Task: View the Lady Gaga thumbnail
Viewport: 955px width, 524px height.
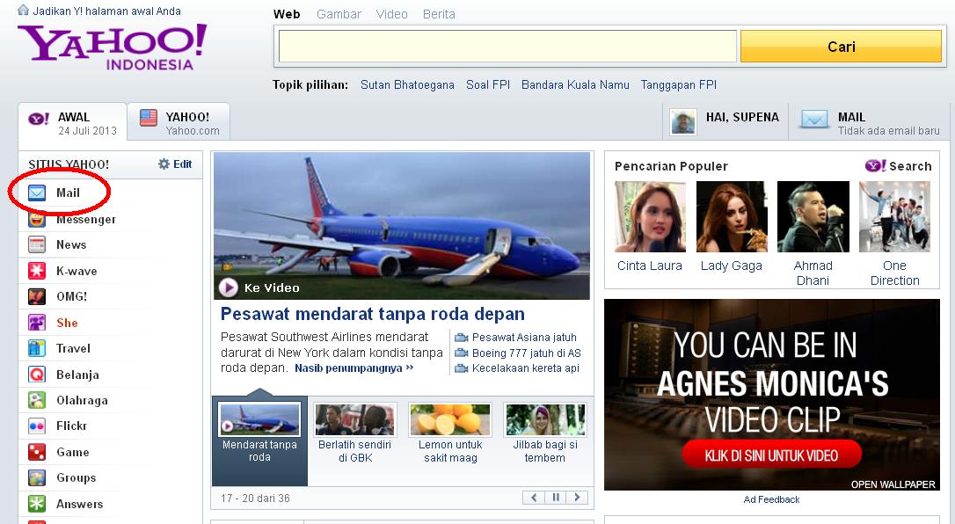Action: [x=732, y=215]
